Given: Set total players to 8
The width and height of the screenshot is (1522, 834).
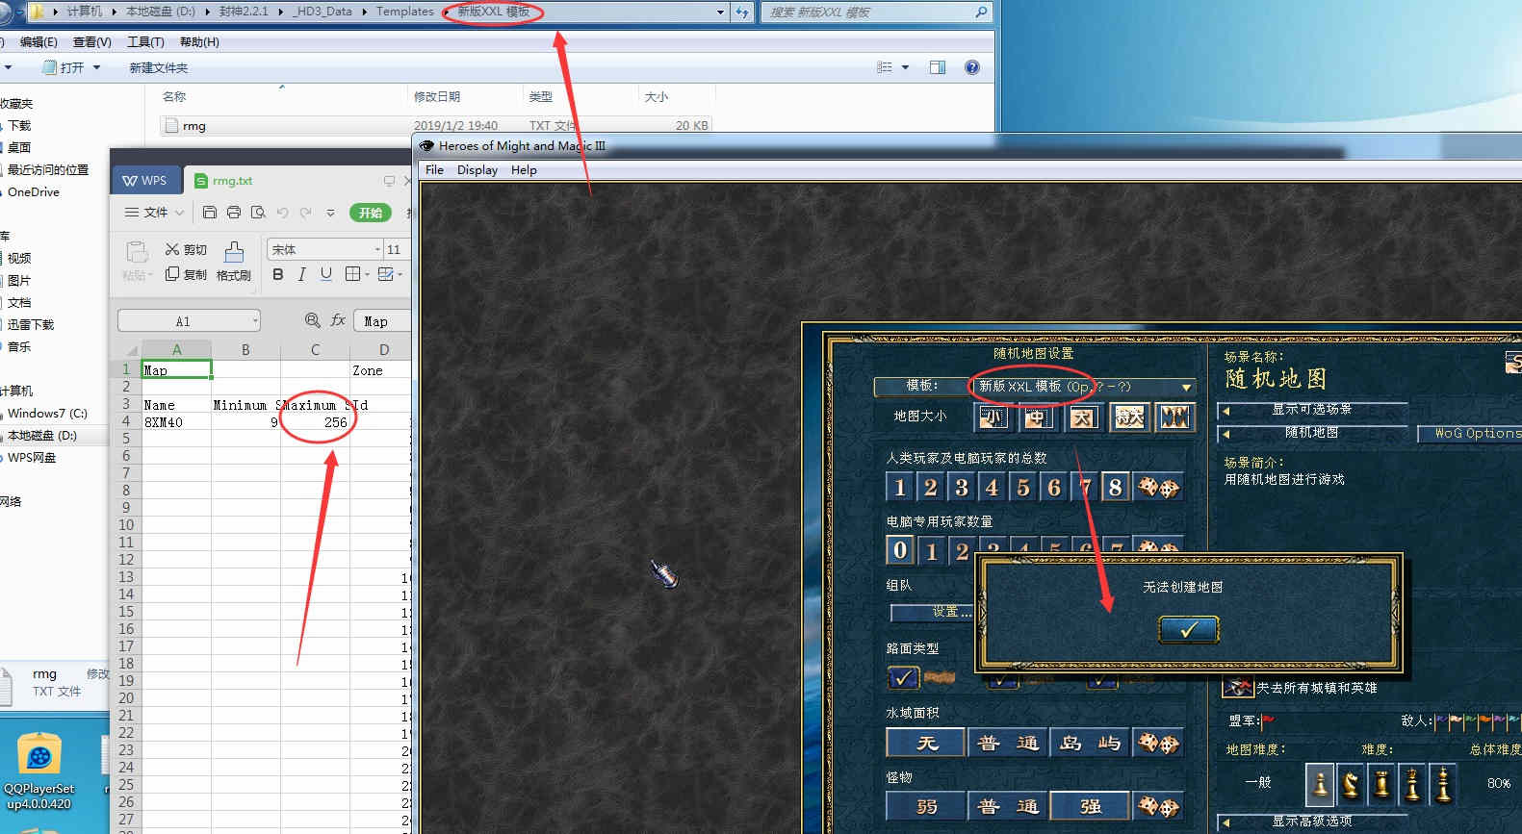Looking at the screenshot, I should pos(1116,487).
